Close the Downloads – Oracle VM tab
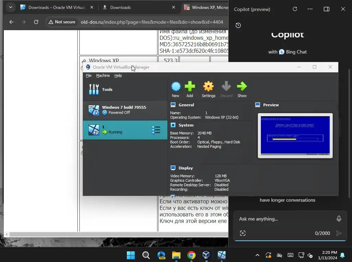 click(91, 8)
